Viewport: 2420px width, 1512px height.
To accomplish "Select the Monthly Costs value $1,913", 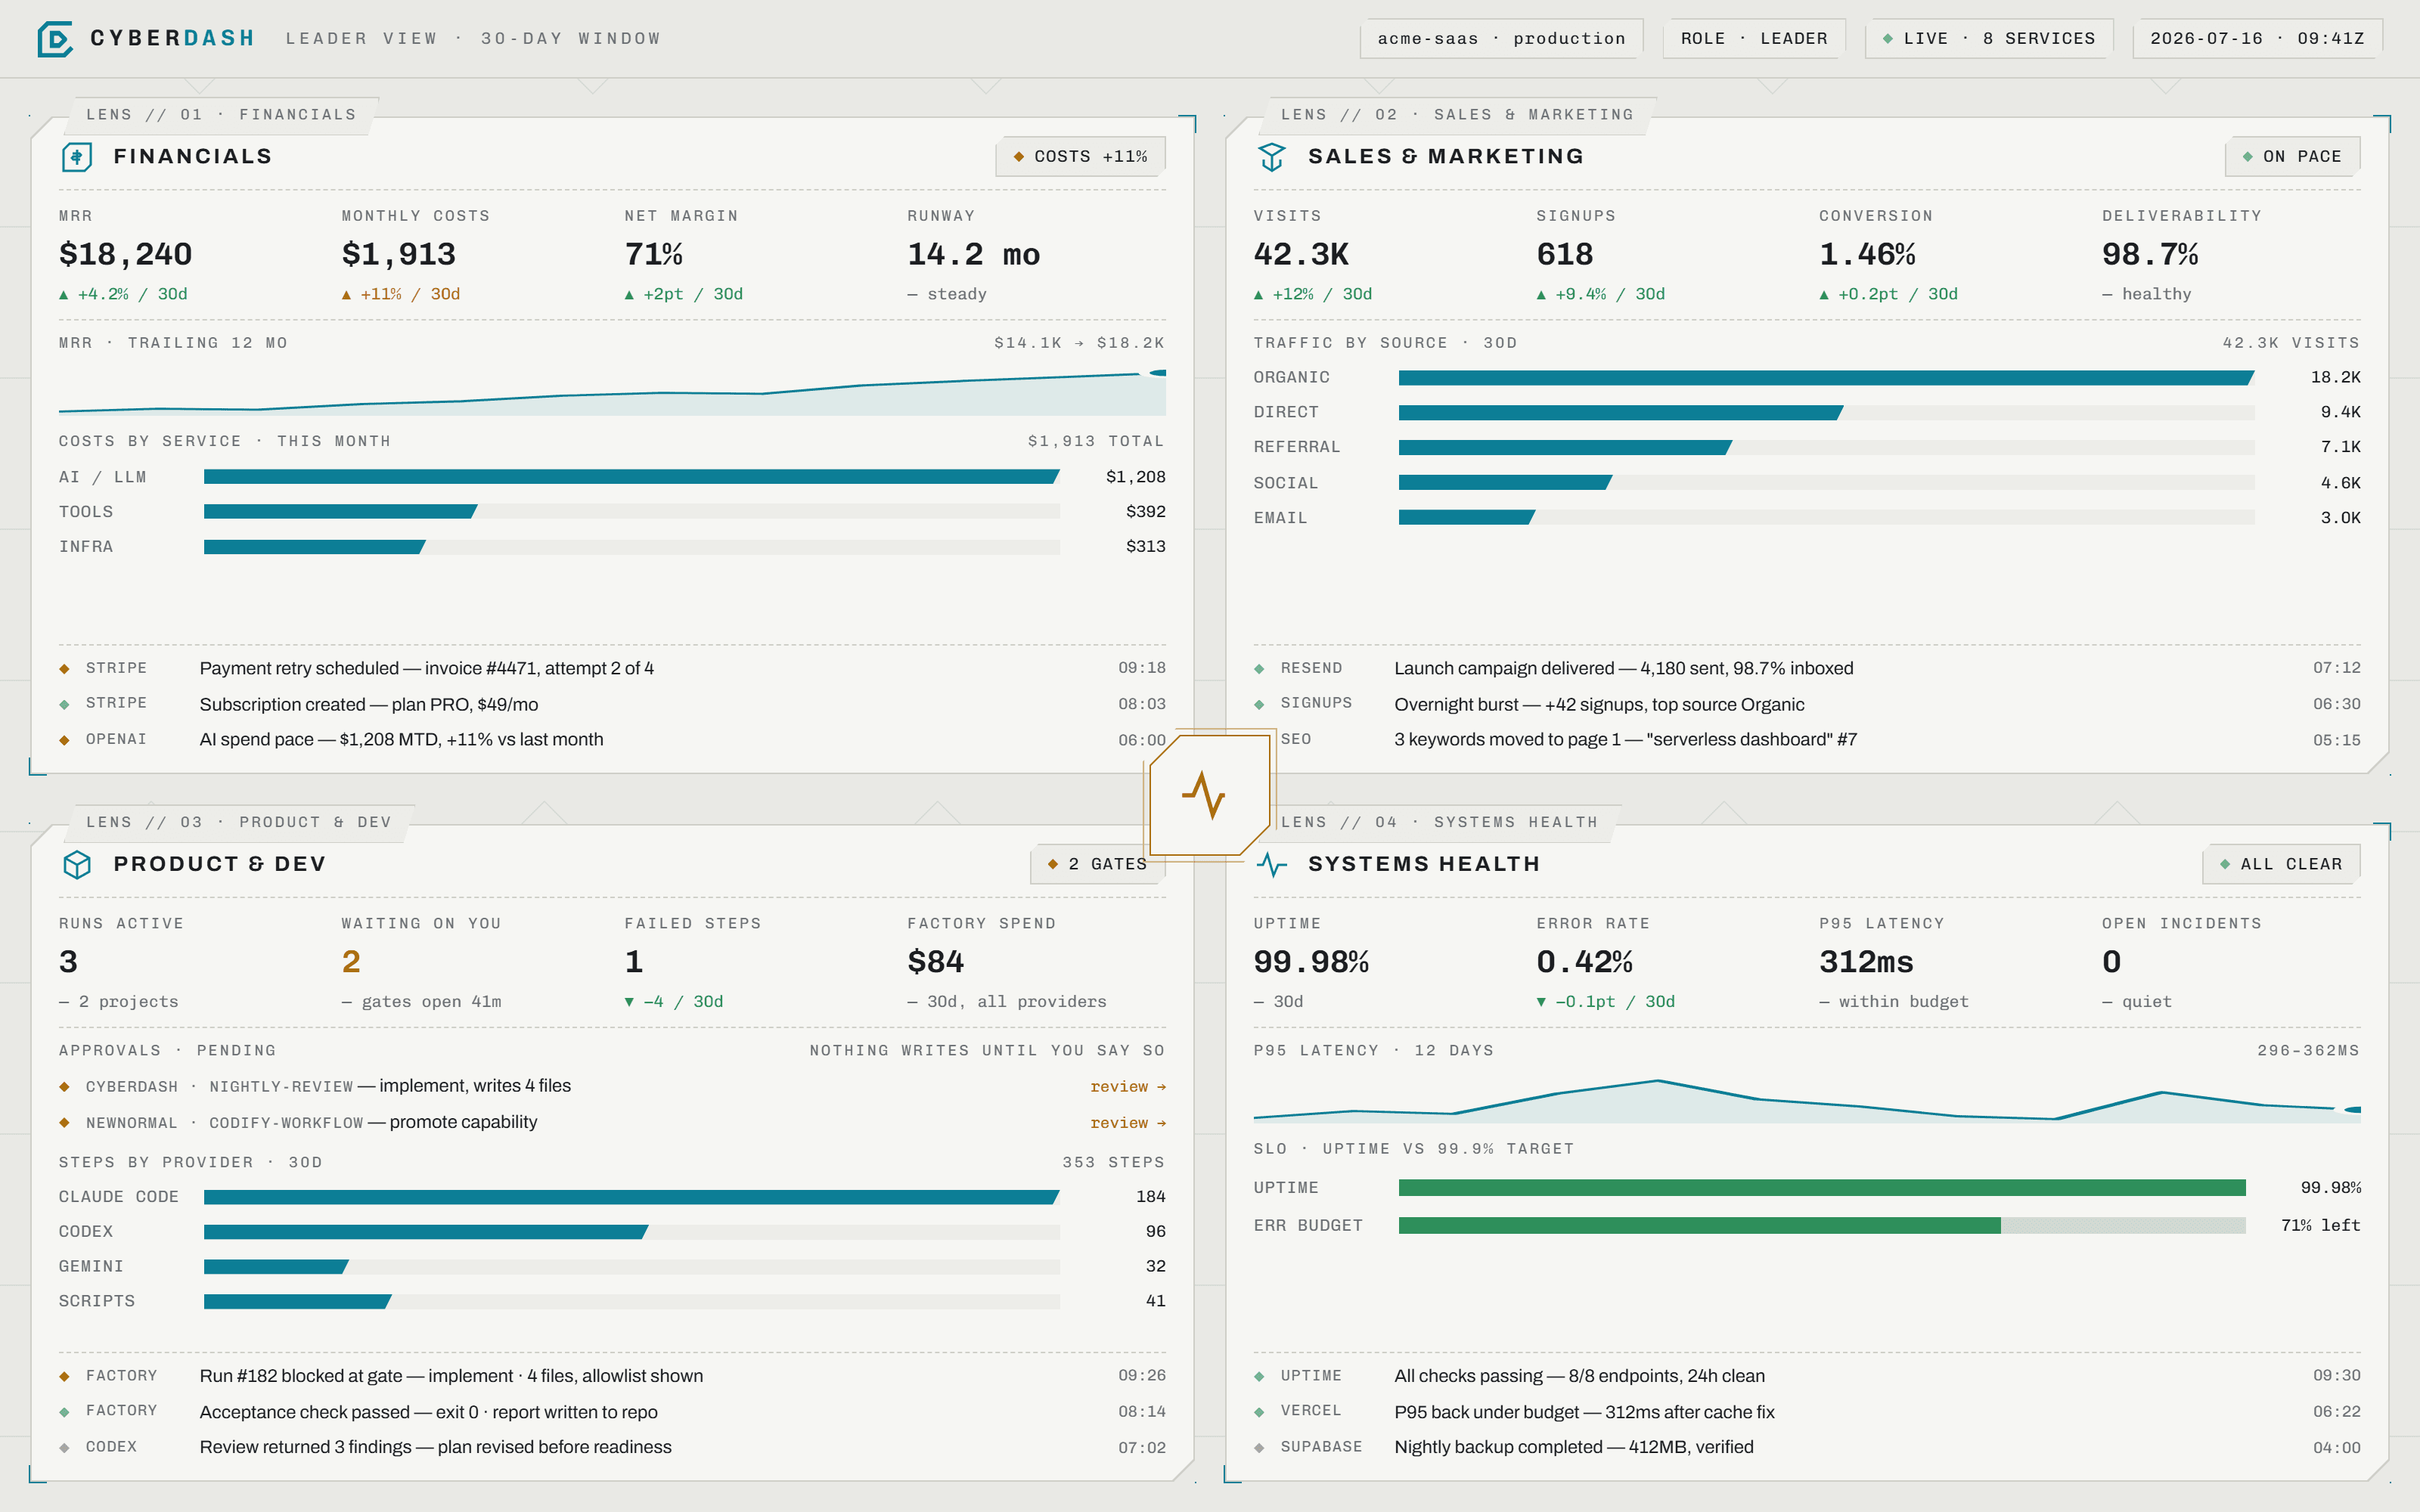I will (398, 255).
